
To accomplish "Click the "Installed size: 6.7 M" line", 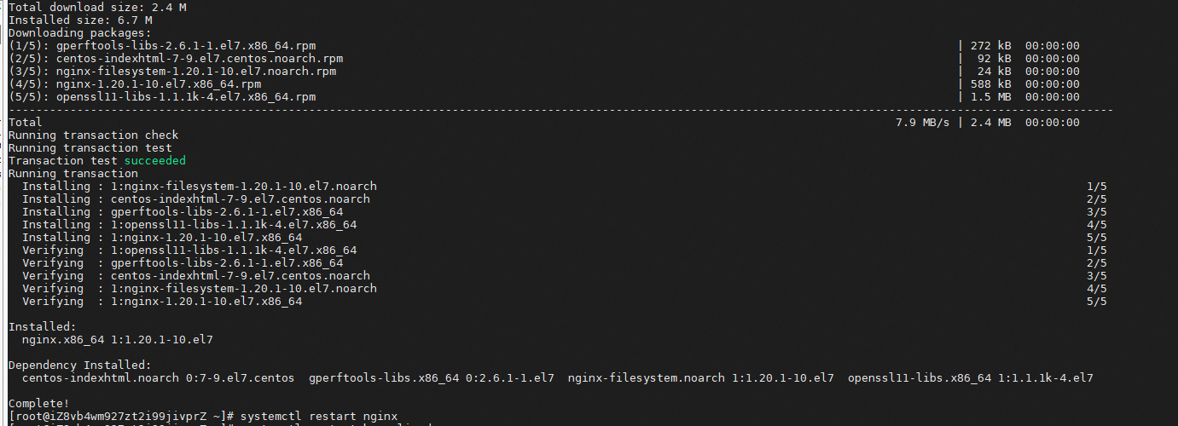I will [x=79, y=20].
